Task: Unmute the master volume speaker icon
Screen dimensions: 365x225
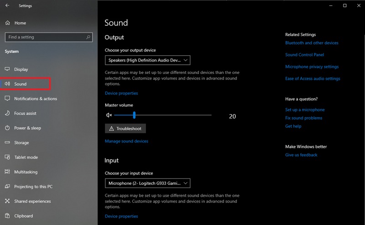Action: click(x=109, y=116)
